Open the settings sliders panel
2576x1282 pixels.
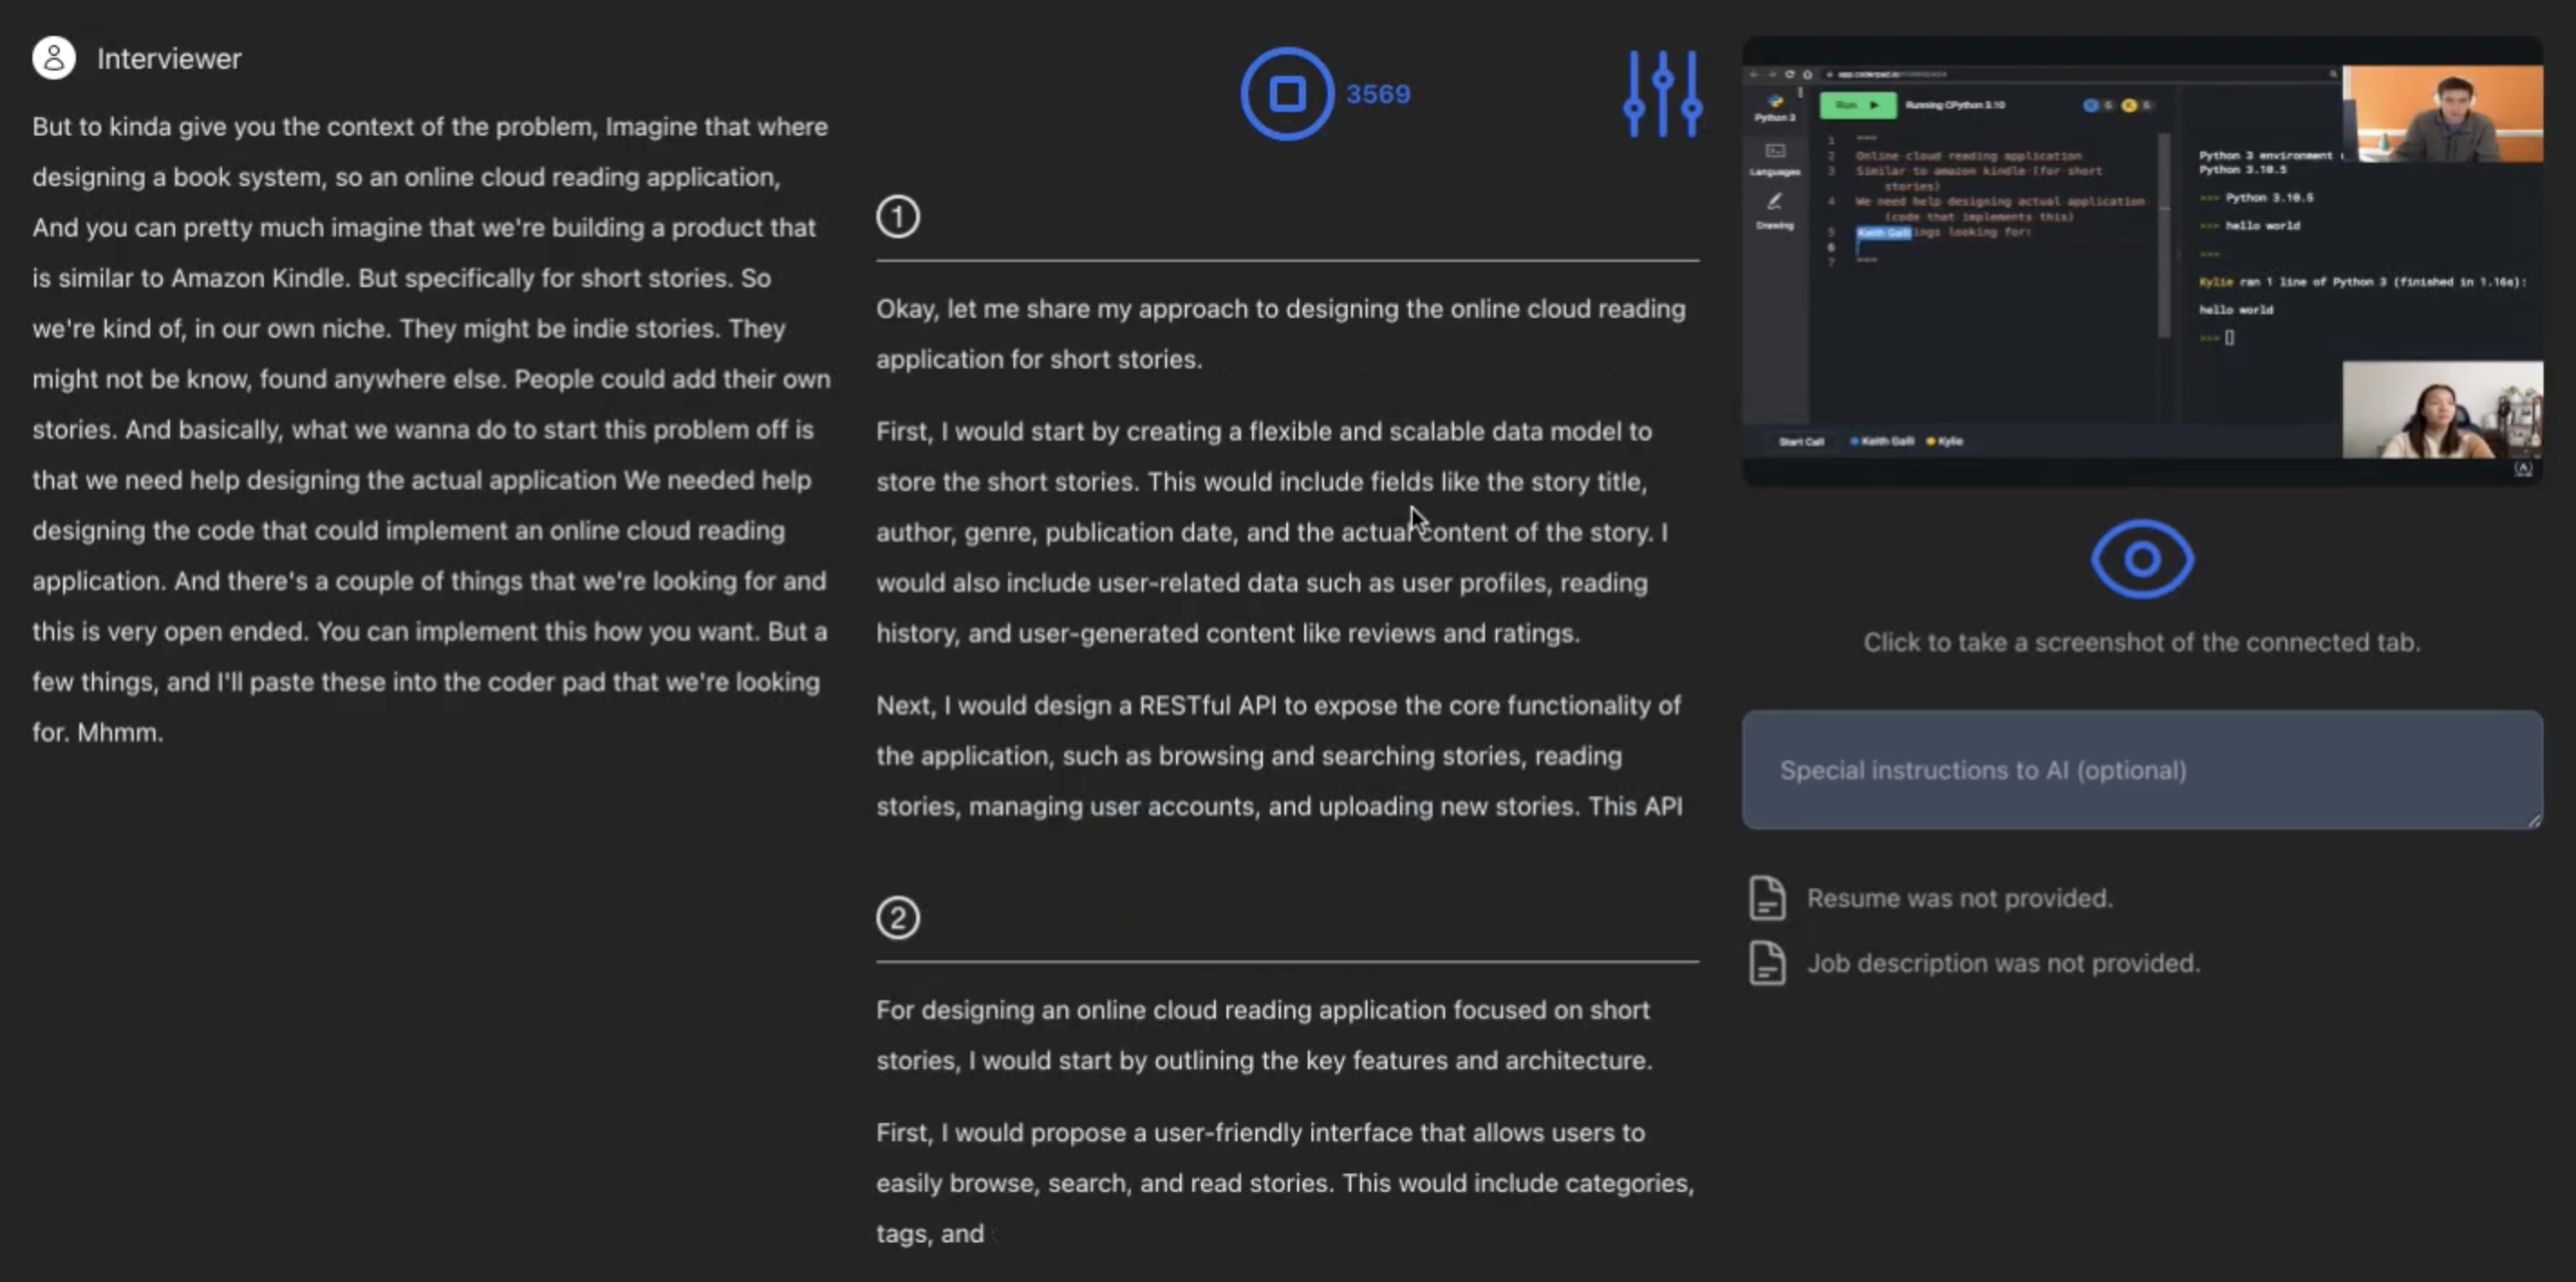[1662, 93]
